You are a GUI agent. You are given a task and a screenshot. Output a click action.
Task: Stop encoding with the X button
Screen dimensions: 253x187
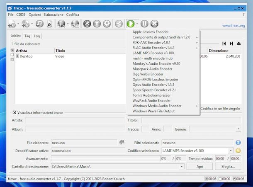pyautogui.click(x=154, y=24)
